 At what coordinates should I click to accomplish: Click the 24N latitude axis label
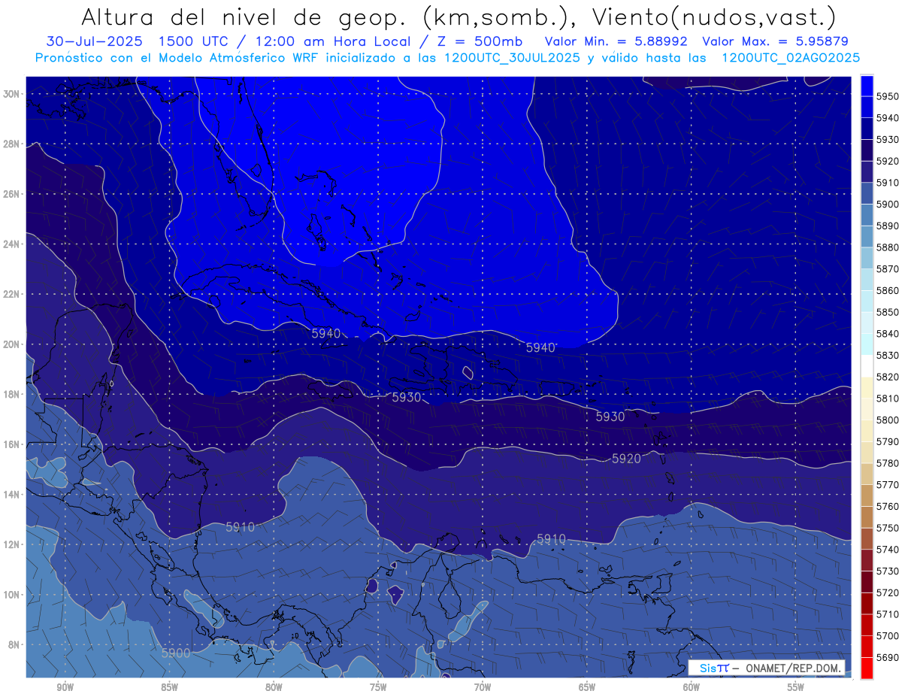click(11, 244)
